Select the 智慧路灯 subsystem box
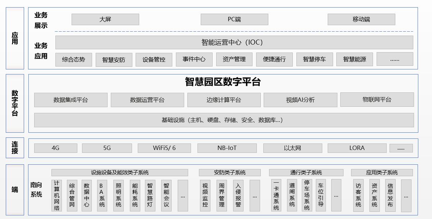 pos(150,195)
